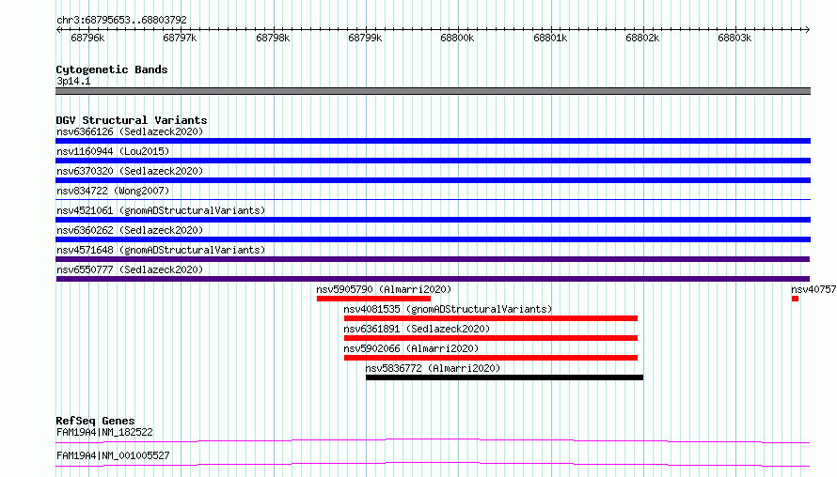Click the red bar of nsv6361891
Image resolution: width=837 pixels, height=477 pixels.
491,338
